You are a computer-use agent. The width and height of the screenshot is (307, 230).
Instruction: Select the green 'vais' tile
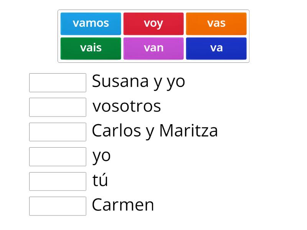click(x=91, y=49)
